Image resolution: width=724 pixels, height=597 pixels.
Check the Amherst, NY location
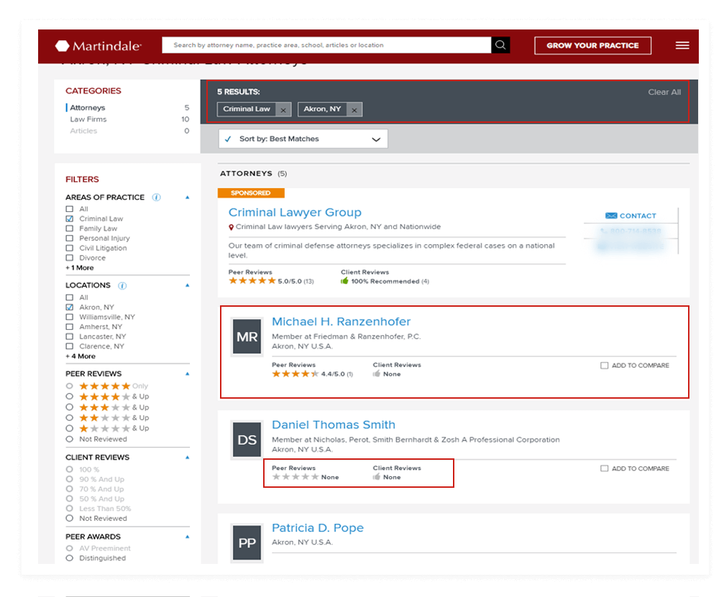pyautogui.click(x=69, y=327)
